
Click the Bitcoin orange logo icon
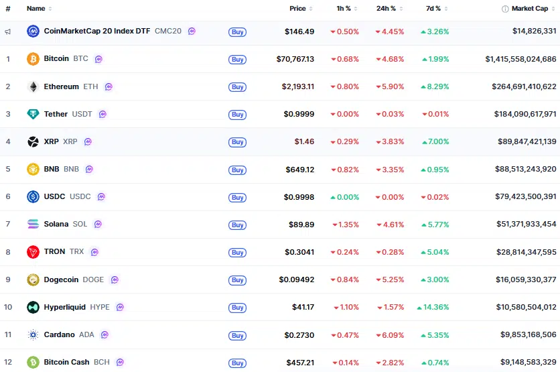pyautogui.click(x=33, y=59)
